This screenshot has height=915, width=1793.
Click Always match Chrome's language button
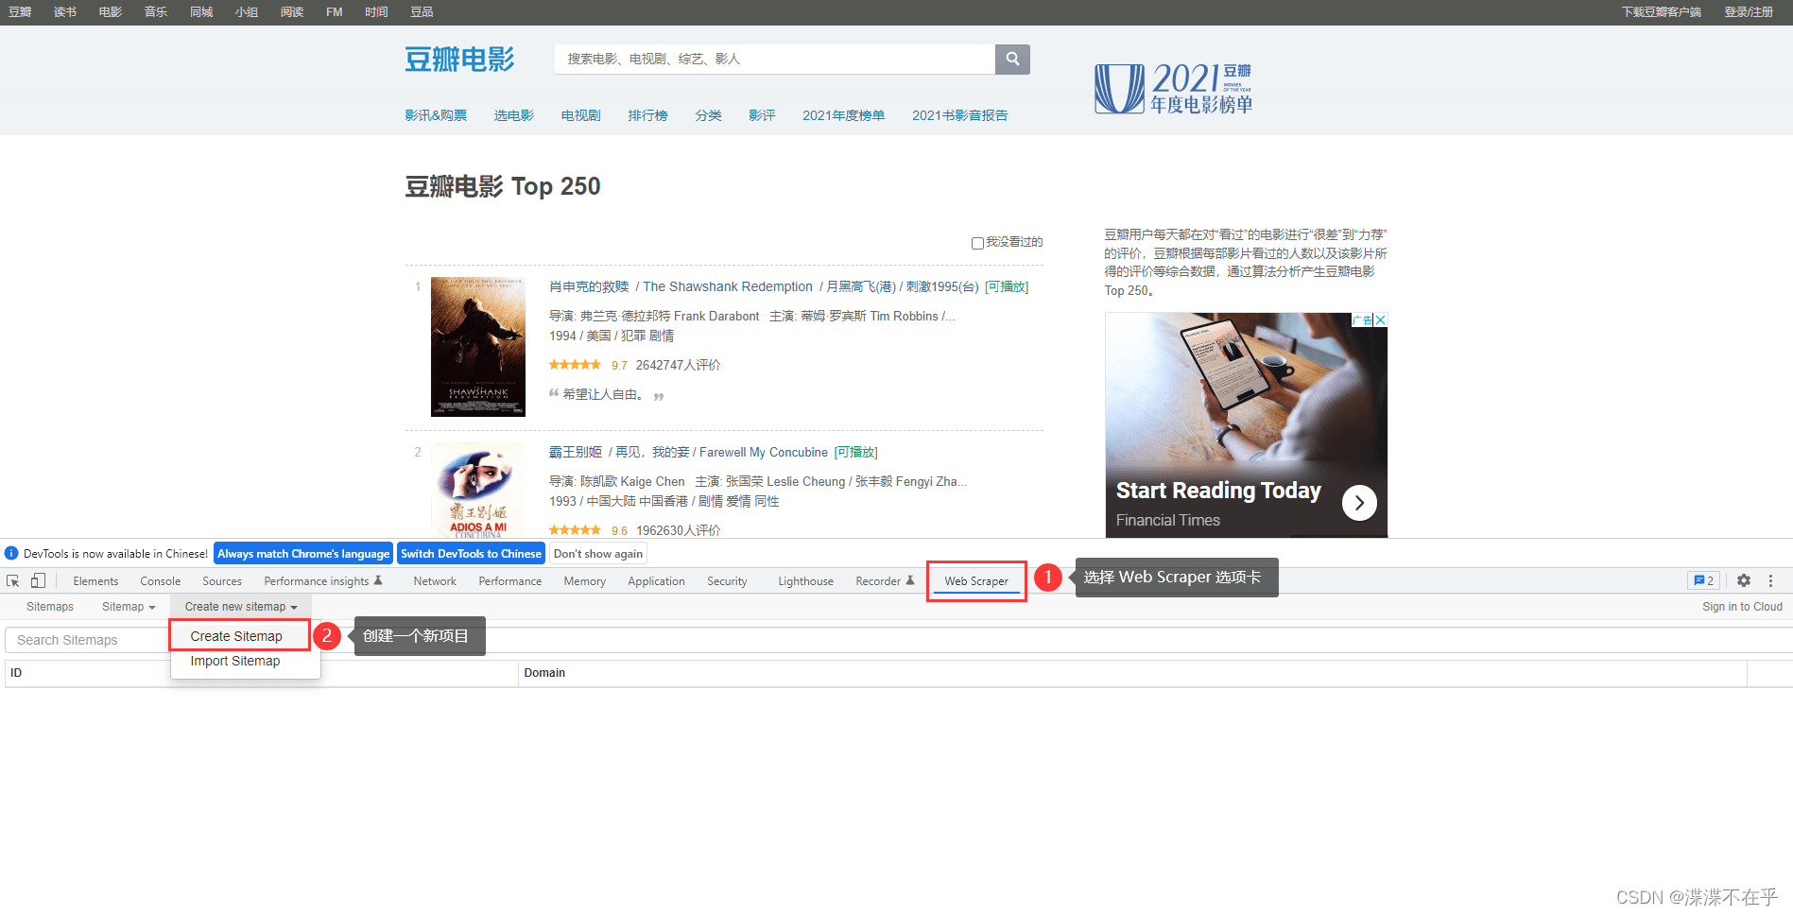[303, 554]
